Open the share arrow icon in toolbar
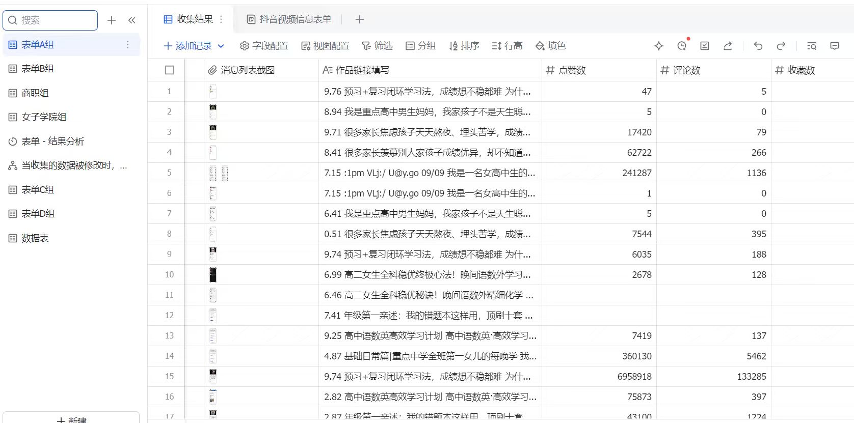This screenshot has height=423, width=854. [728, 46]
